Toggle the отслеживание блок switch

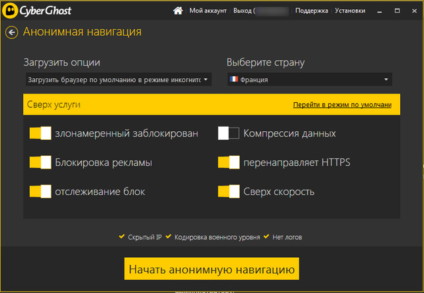pyautogui.click(x=40, y=192)
